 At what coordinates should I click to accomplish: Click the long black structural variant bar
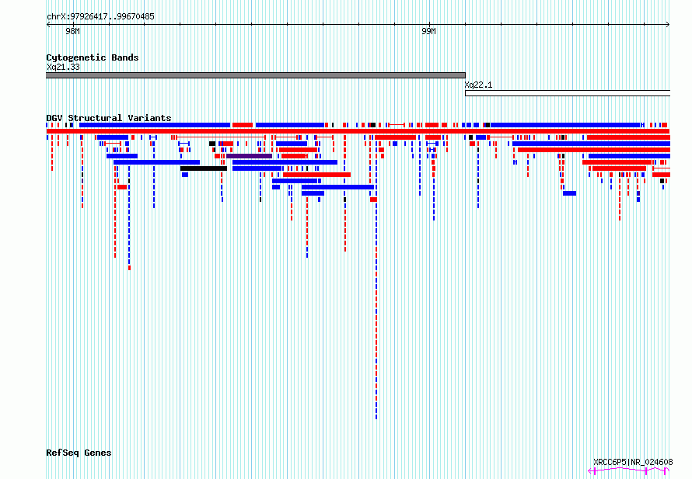click(204, 168)
